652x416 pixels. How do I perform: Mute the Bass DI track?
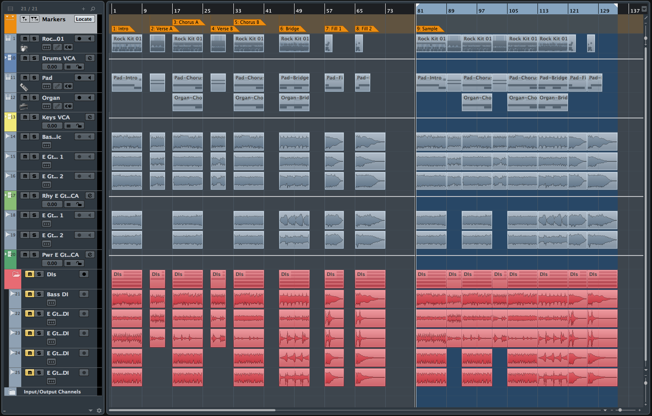[29, 294]
